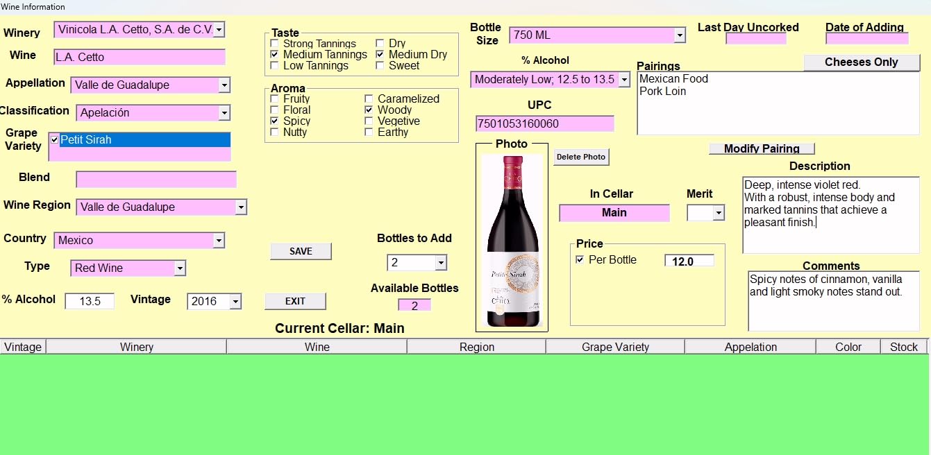Open the Merit dropdown

[x=719, y=213]
